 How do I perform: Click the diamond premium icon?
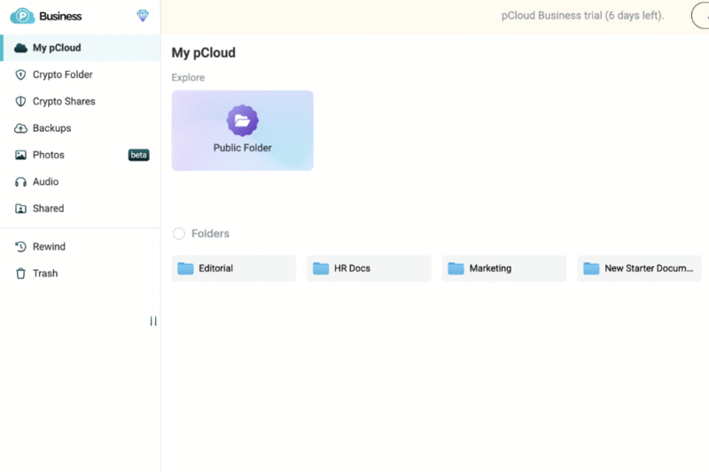pyautogui.click(x=143, y=16)
